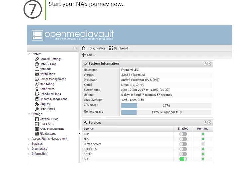The width and height of the screenshot is (246, 171).
Task: Click the SSH running status indicator
Action: [203, 159]
